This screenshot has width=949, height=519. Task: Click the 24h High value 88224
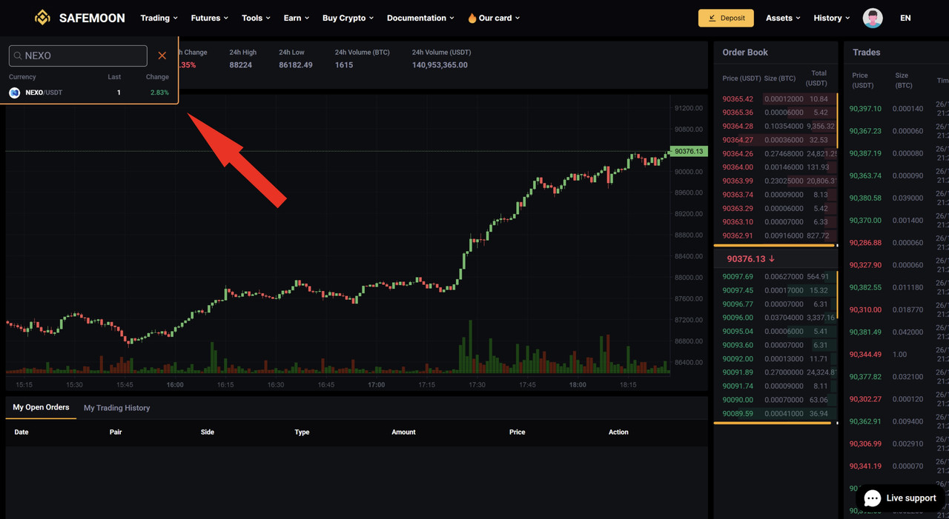coord(240,65)
